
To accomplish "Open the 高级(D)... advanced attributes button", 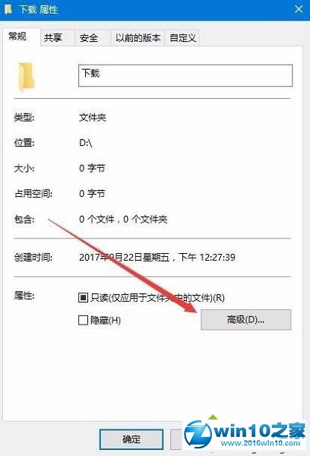I will tap(245, 320).
